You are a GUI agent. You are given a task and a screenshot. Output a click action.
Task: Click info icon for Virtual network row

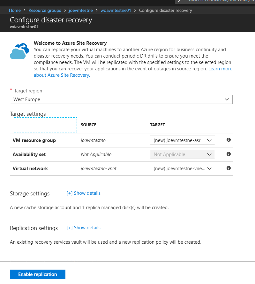(229, 168)
